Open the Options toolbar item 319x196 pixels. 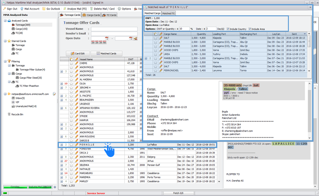(x=124, y=9)
